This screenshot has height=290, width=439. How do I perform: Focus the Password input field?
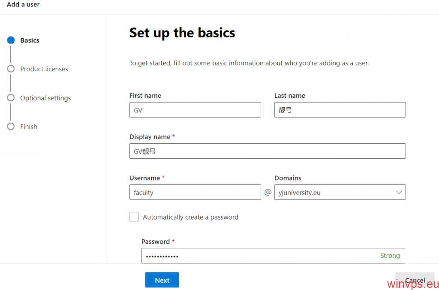pos(257,256)
